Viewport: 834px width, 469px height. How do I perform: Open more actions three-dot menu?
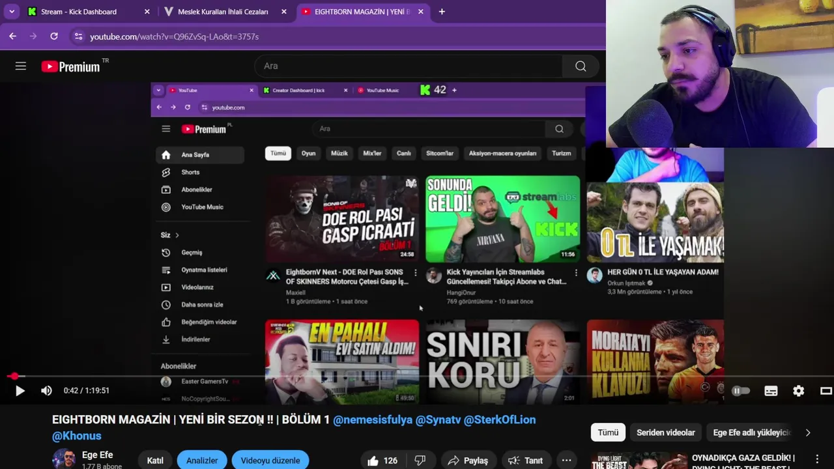click(x=566, y=461)
